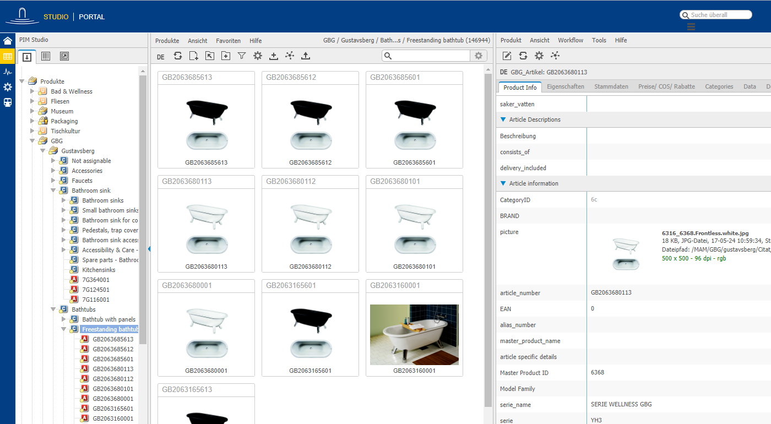Switch to the Categories tab
This screenshot has height=424, width=771.
pos(719,86)
